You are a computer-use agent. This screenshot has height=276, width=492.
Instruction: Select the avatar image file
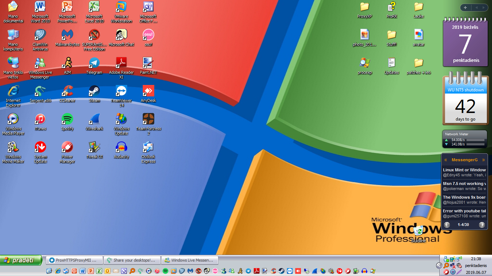click(418, 38)
